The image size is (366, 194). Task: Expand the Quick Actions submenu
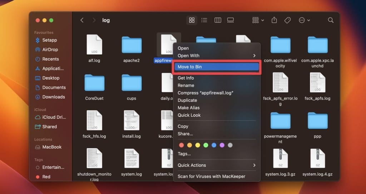(x=217, y=165)
